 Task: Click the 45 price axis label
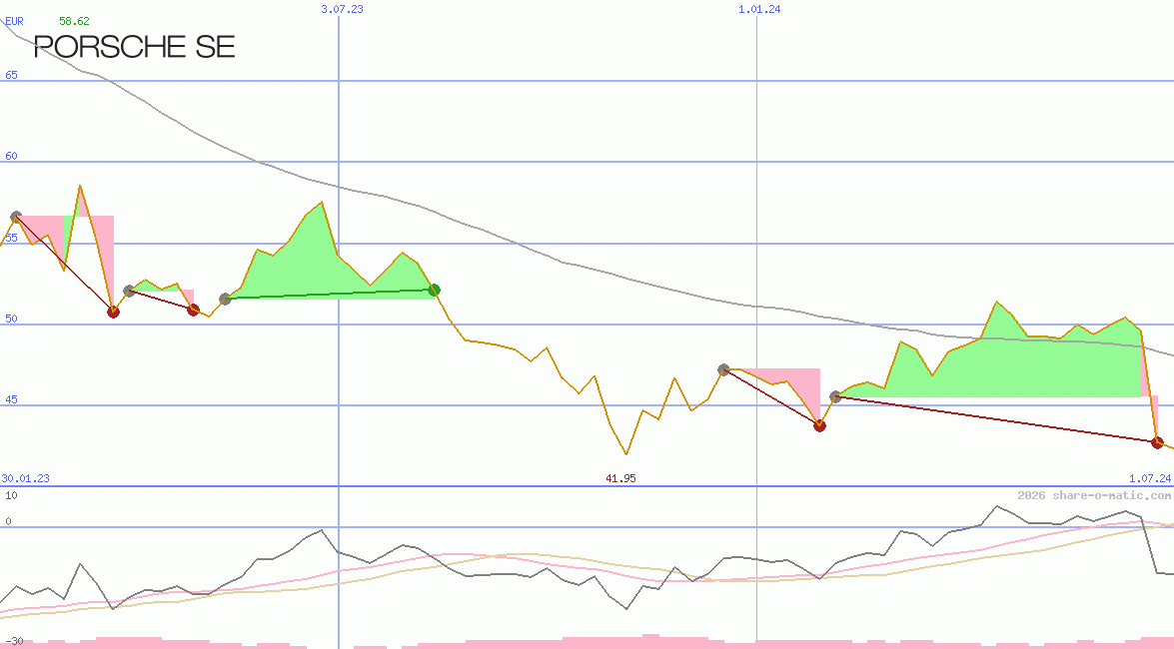[x=11, y=401]
